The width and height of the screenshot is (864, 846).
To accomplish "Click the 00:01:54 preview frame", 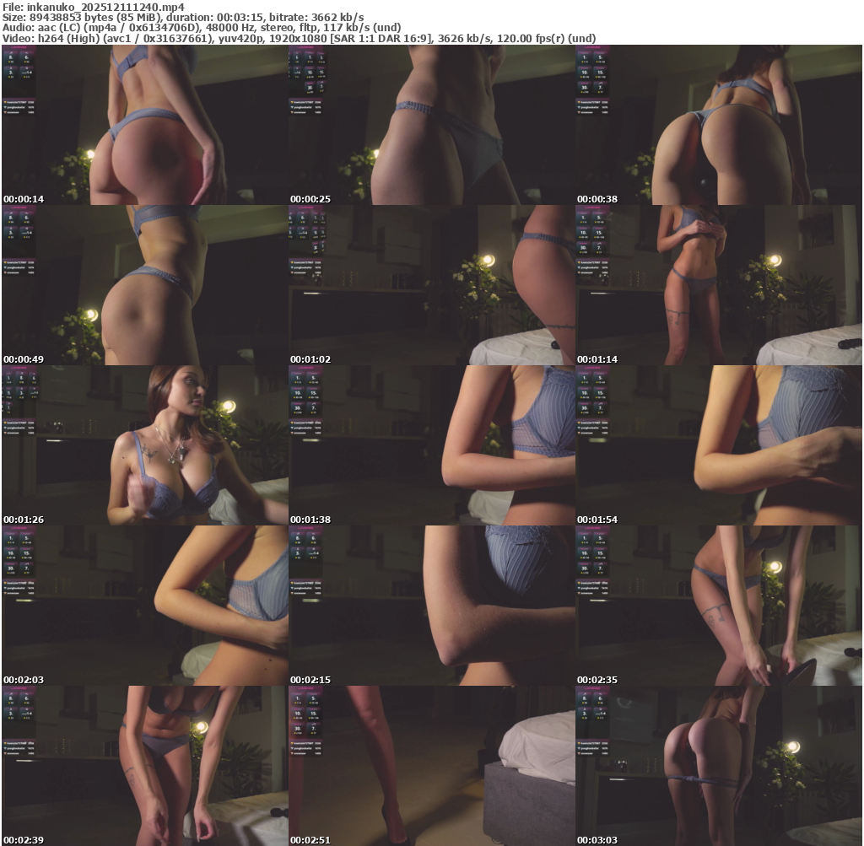I will pos(718,445).
